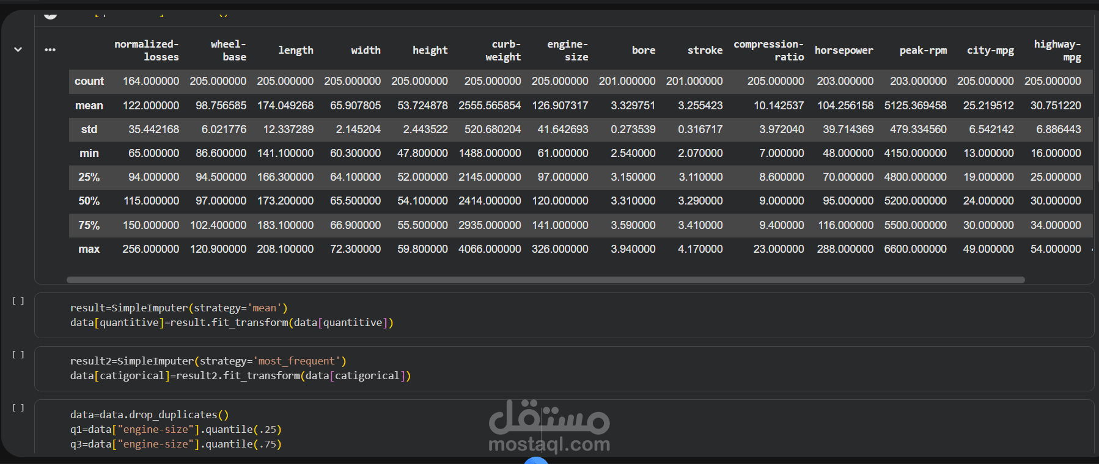This screenshot has width=1099, height=464.
Task: Click the std row label
Action: click(x=89, y=129)
